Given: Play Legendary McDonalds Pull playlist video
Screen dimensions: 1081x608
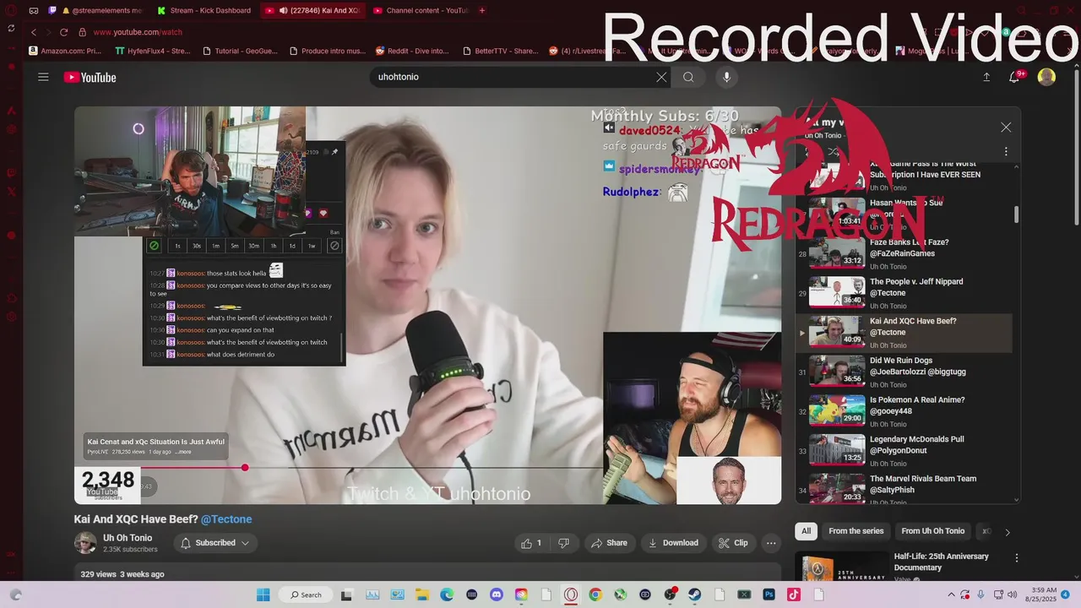Looking at the screenshot, I should click(x=904, y=450).
